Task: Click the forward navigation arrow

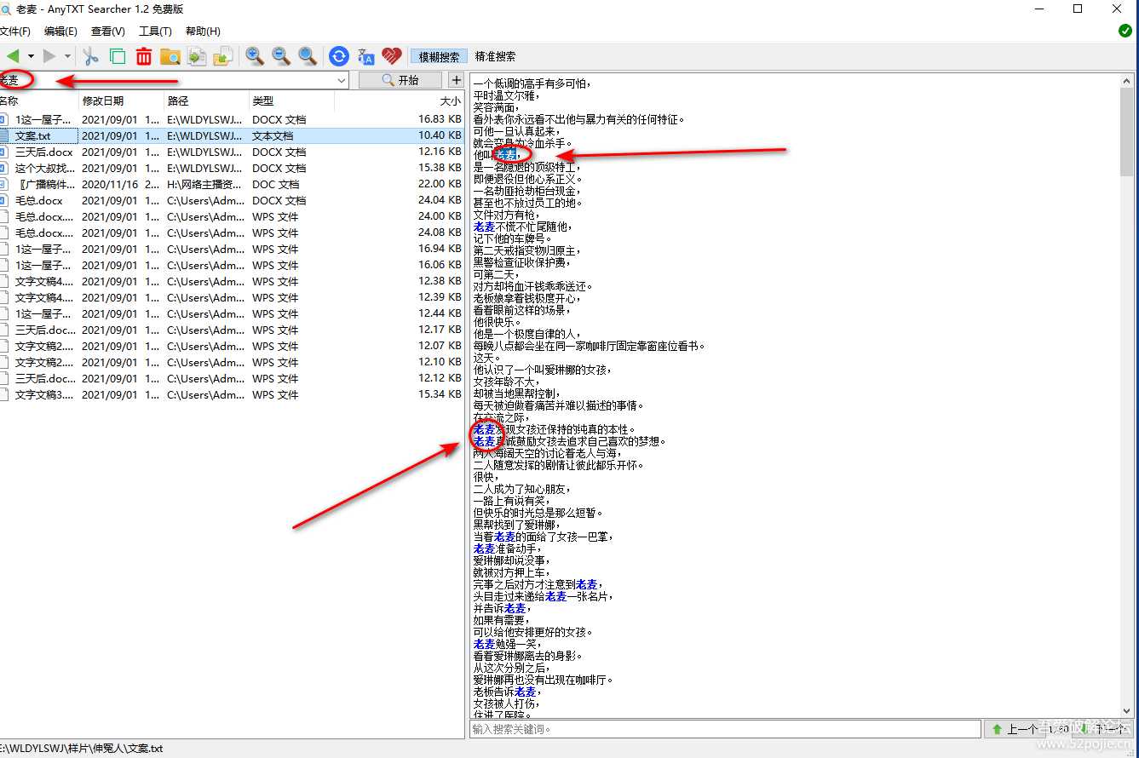Action: click(x=49, y=55)
